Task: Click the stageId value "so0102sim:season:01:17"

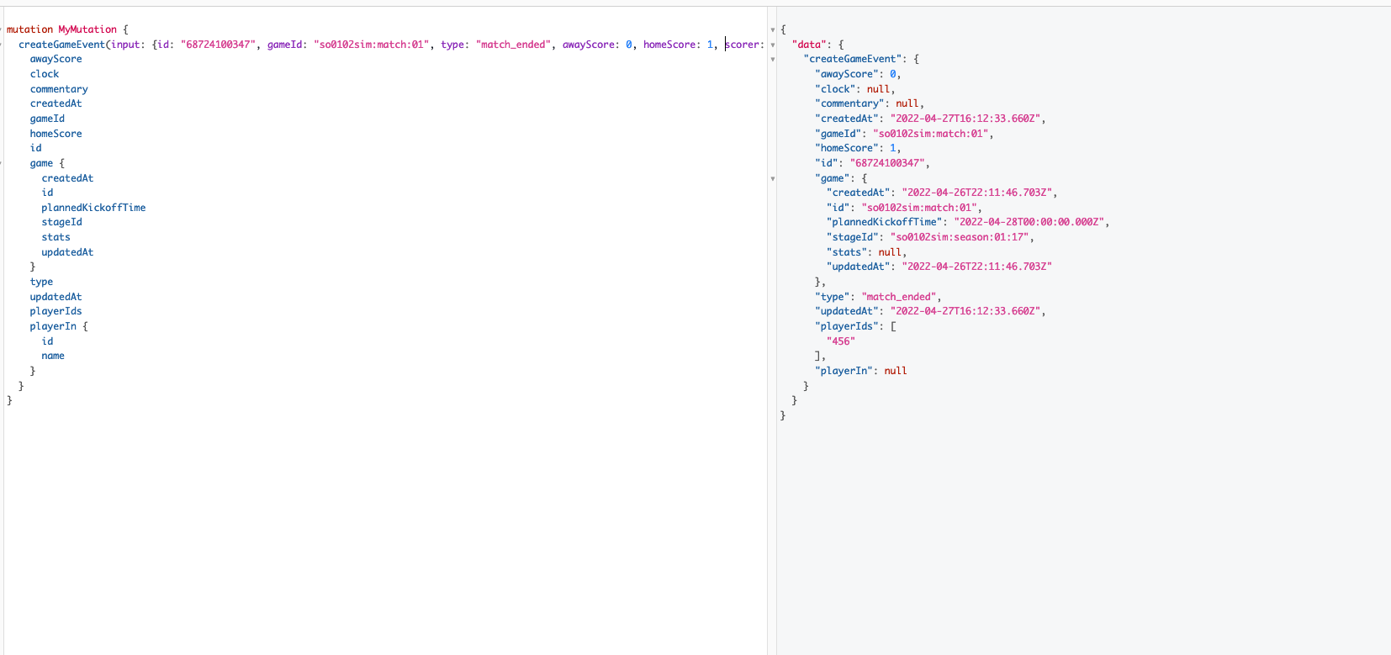Action: [960, 237]
